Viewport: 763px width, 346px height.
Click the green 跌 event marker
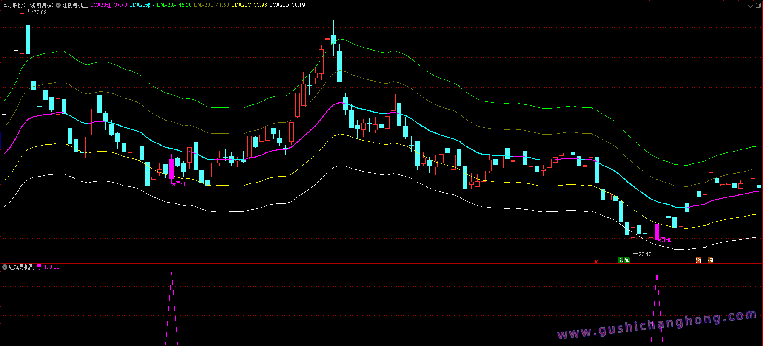coord(621,260)
